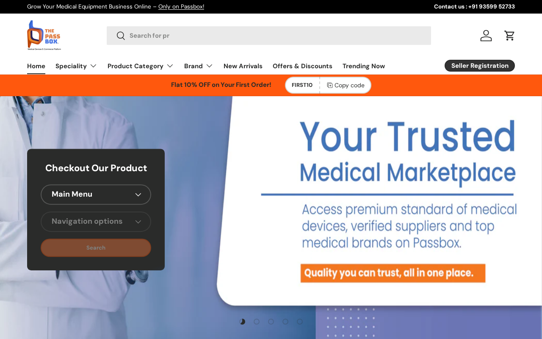Click the Seller Registration button
The image size is (542, 339).
(480, 66)
